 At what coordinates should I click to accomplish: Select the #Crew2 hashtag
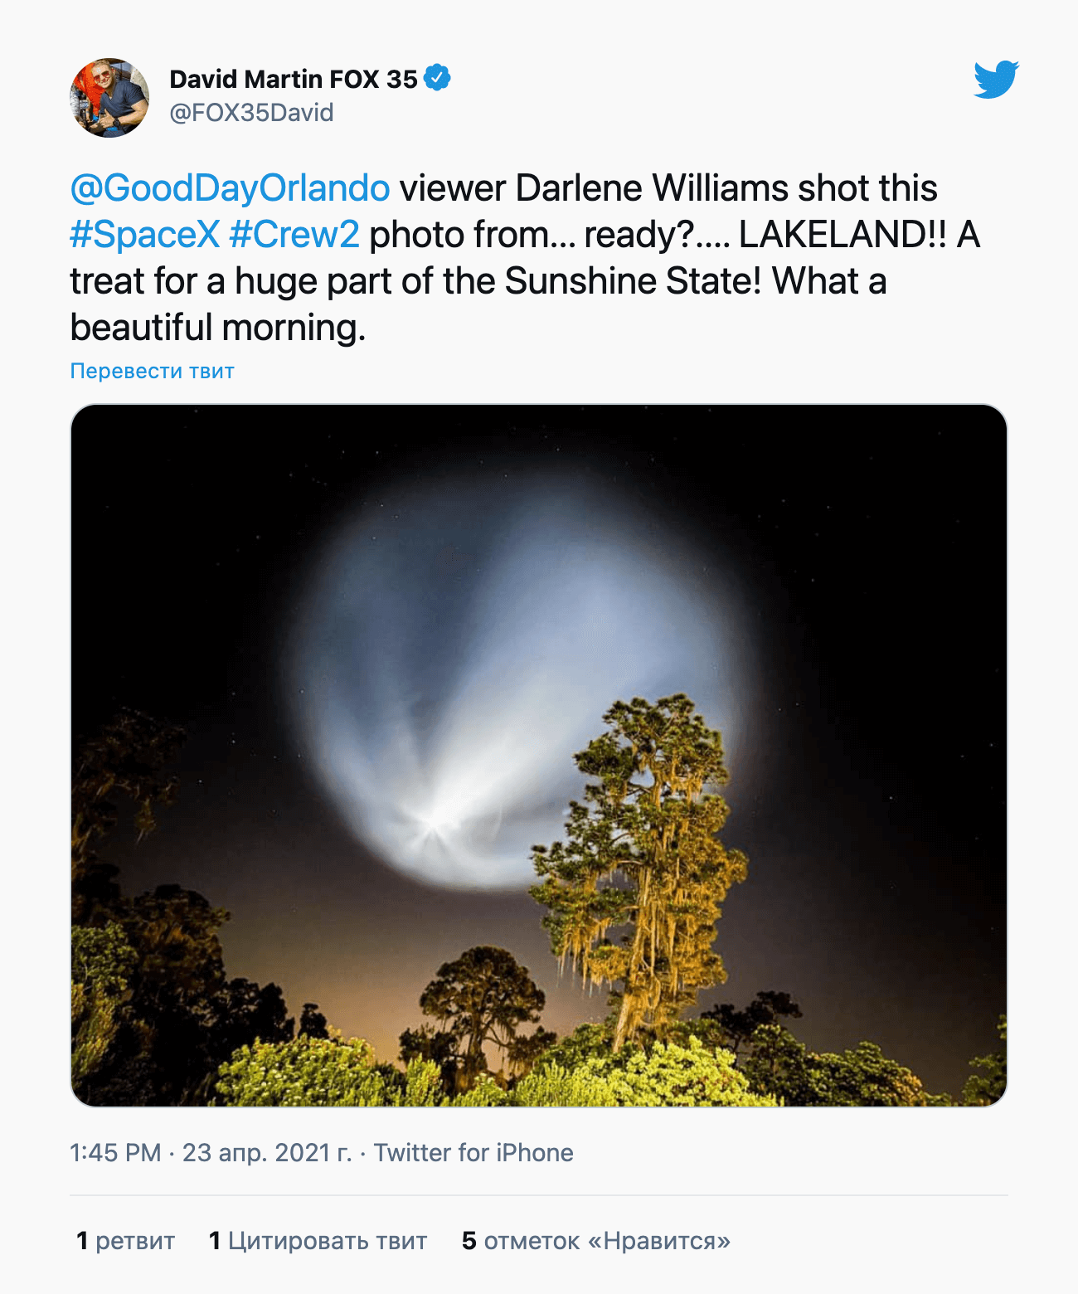pos(294,235)
